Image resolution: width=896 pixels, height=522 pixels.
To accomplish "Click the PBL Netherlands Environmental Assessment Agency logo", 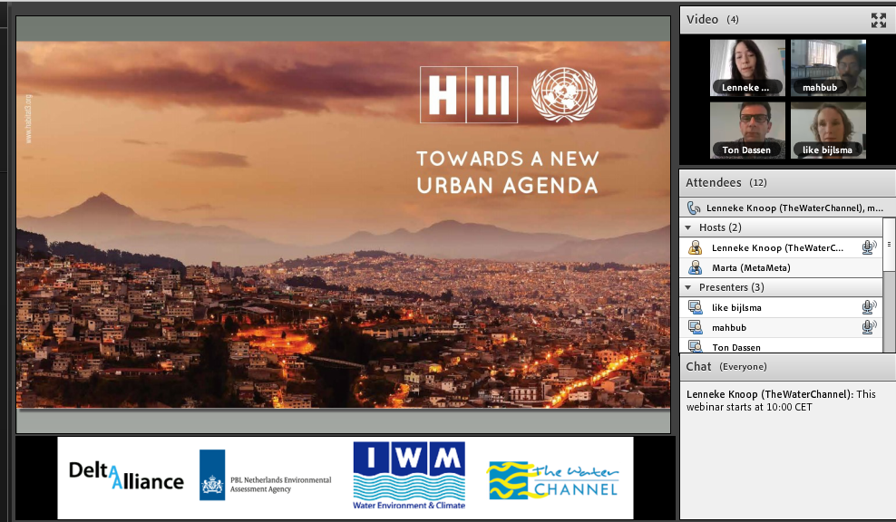I will coord(265,475).
